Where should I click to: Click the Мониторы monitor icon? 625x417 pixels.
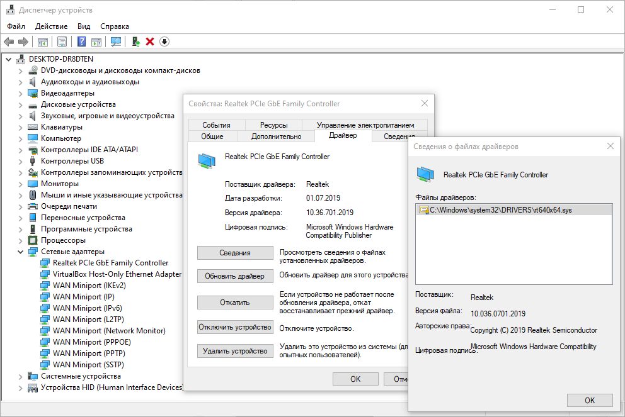33,184
